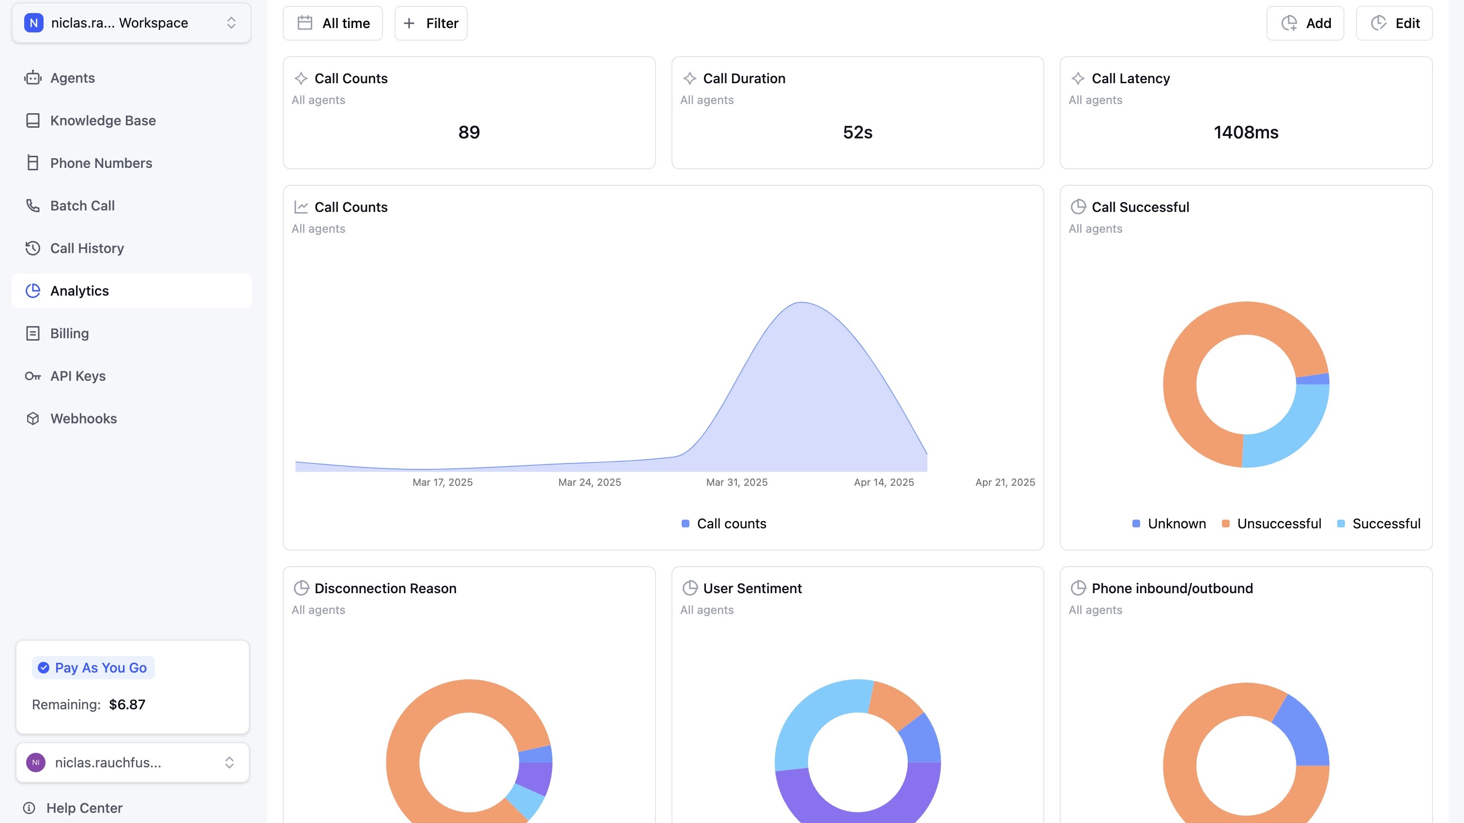1464x823 pixels.
Task: Click the Batch Call phone icon
Action: coord(33,206)
